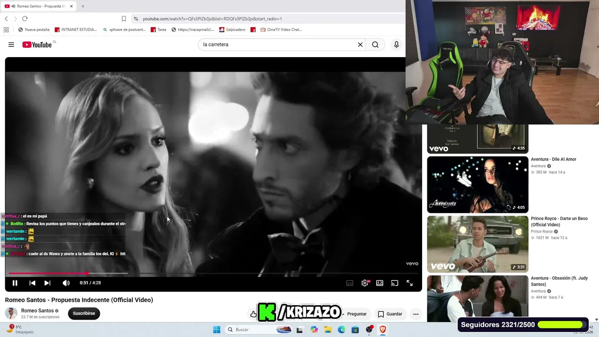
Task: Open the Prince Royce Darte un Beso thumbnail
Action: (477, 244)
